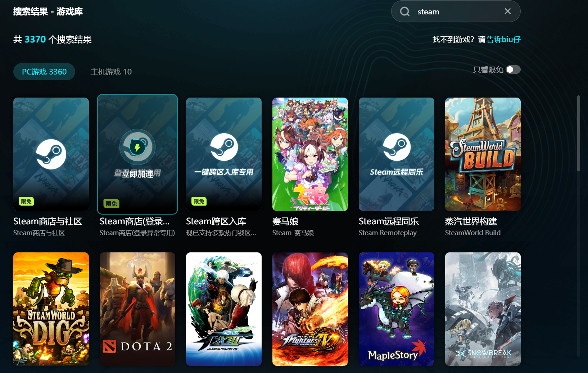
Task: Focus the search box containing steam
Action: (x=456, y=11)
